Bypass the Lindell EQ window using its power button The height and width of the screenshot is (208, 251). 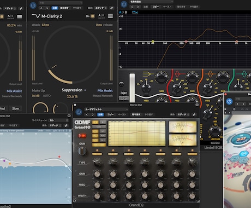[x=124, y=4]
